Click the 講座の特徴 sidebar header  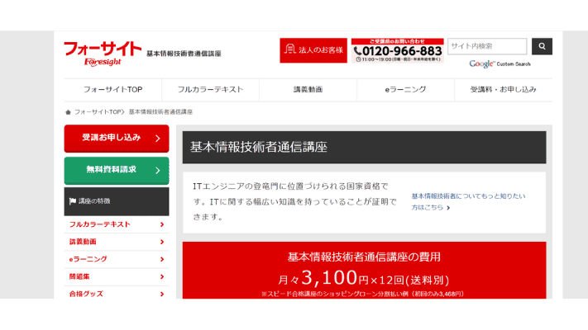[117, 201]
